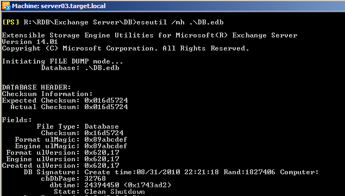
Task: Click the Version 14.01 line
Action: point(30,42)
